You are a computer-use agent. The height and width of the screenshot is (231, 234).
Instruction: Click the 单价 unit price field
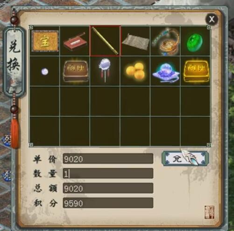pos(108,159)
